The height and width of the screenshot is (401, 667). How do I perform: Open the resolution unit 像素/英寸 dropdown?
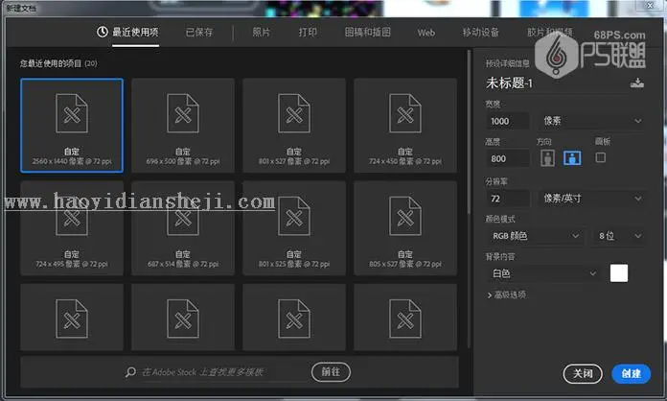591,199
